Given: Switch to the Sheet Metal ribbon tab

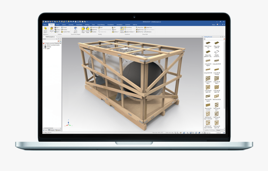Looking at the screenshot, I should click(x=79, y=25).
